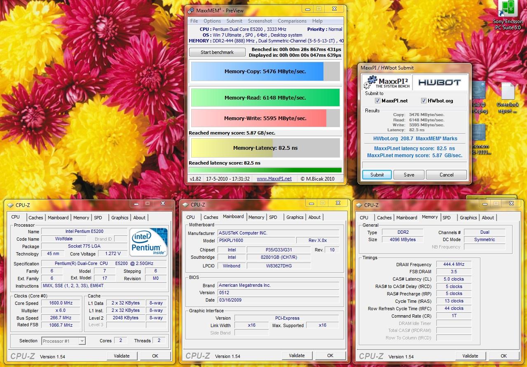The width and height of the screenshot is (527, 367).
Task: Click the MaxxPI² system bench logo
Action: pyautogui.click(x=386, y=82)
